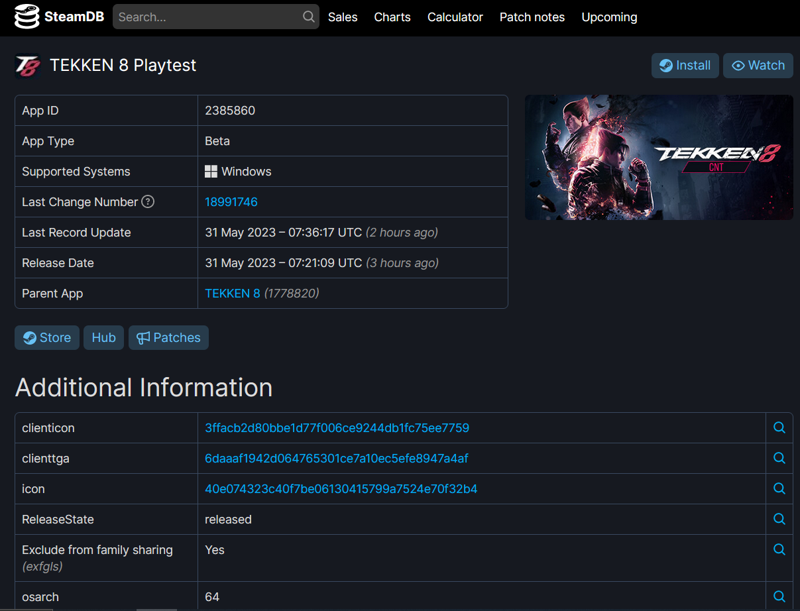800x611 pixels.
Task: Click the help icon beside Last Change Number
Action: pyautogui.click(x=148, y=201)
